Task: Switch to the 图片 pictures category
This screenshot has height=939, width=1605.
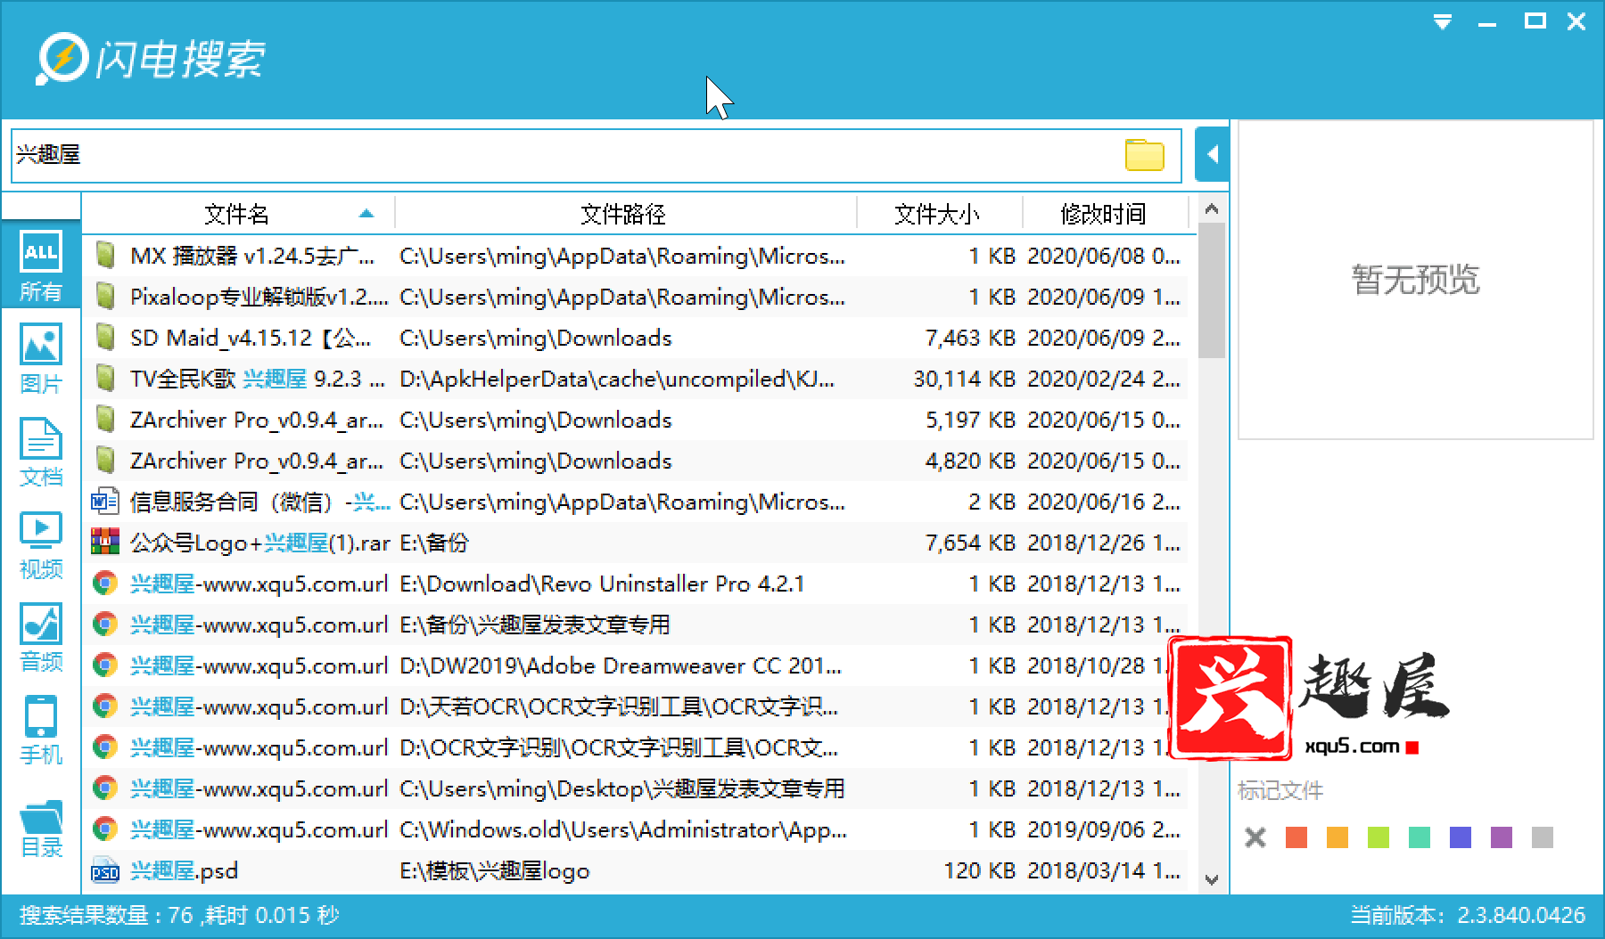Action: point(41,358)
